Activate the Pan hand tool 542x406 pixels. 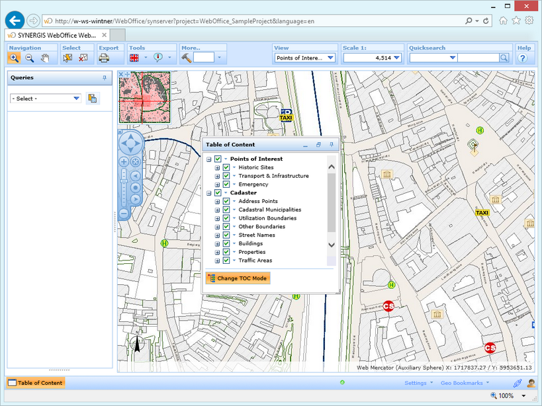click(44, 58)
